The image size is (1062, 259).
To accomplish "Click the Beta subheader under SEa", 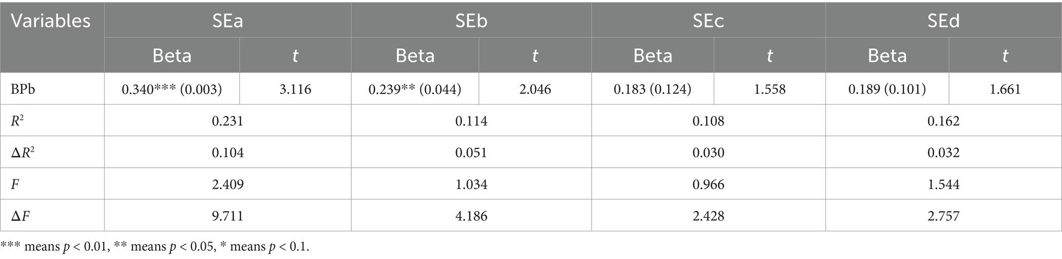I will coord(172,55).
